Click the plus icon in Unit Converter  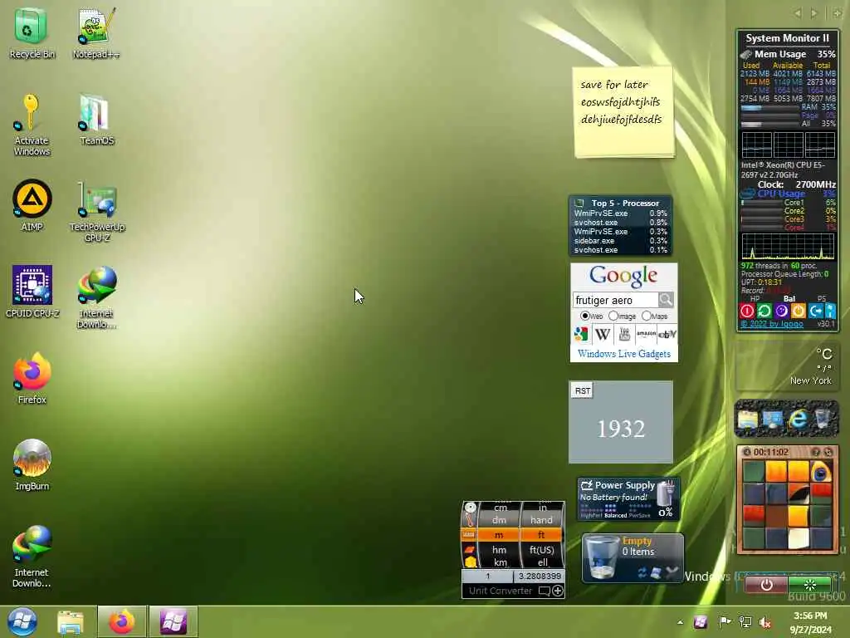tap(557, 591)
